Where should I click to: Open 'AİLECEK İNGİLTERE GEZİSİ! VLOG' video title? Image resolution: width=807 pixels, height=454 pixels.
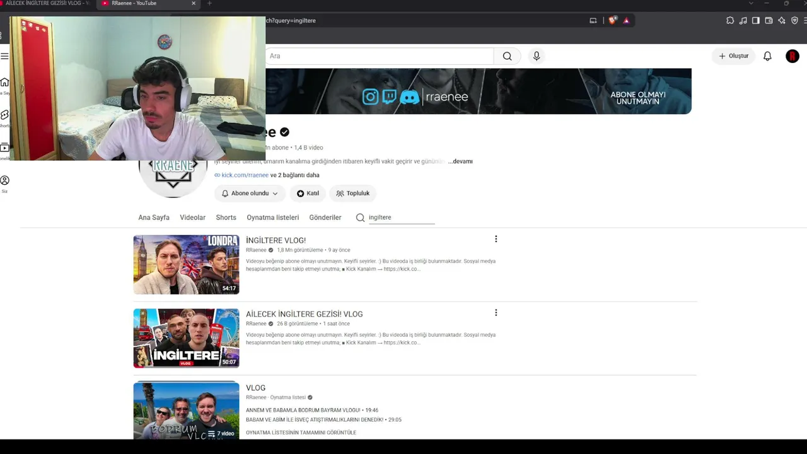[x=304, y=314]
